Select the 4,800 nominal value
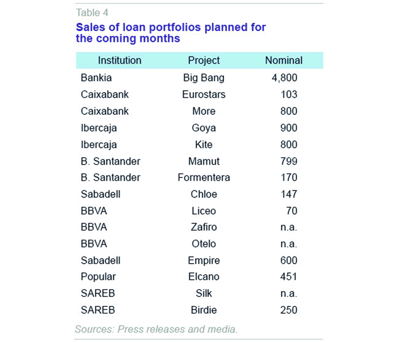 [x=285, y=78]
